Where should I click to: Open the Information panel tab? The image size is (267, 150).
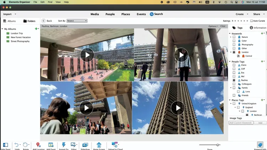[x=258, y=28]
